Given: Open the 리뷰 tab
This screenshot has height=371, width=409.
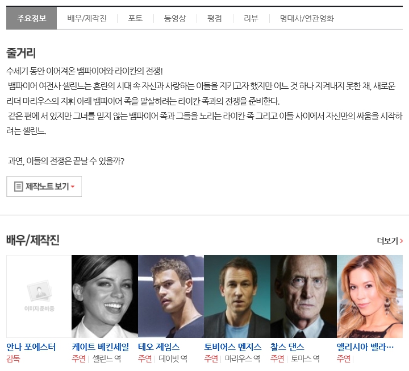Looking at the screenshot, I should (x=251, y=18).
